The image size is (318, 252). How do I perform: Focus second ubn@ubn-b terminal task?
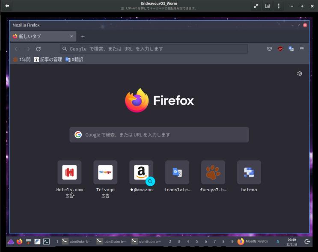click(111, 241)
